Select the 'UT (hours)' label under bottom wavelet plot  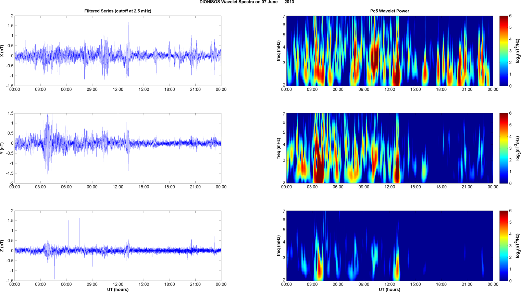(x=389, y=289)
